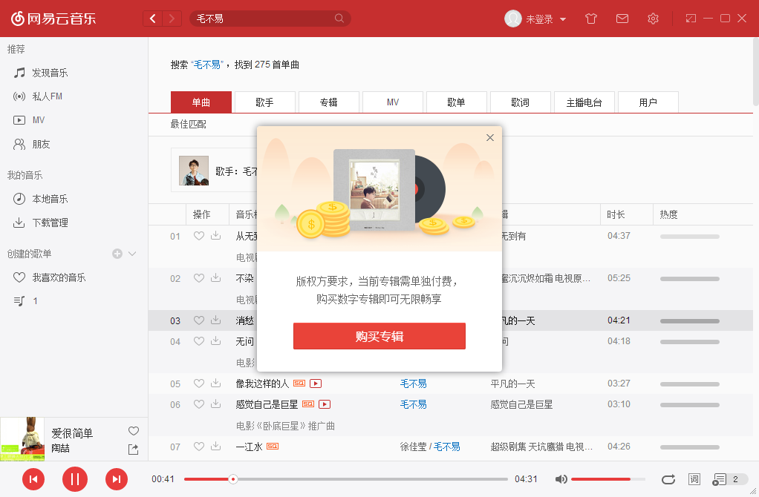Open the messages envelope icon
The width and height of the screenshot is (759, 497).
pos(622,19)
